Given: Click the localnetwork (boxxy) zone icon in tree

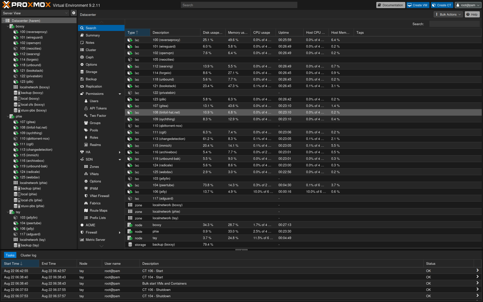Looking at the screenshot, I should 16,87.
